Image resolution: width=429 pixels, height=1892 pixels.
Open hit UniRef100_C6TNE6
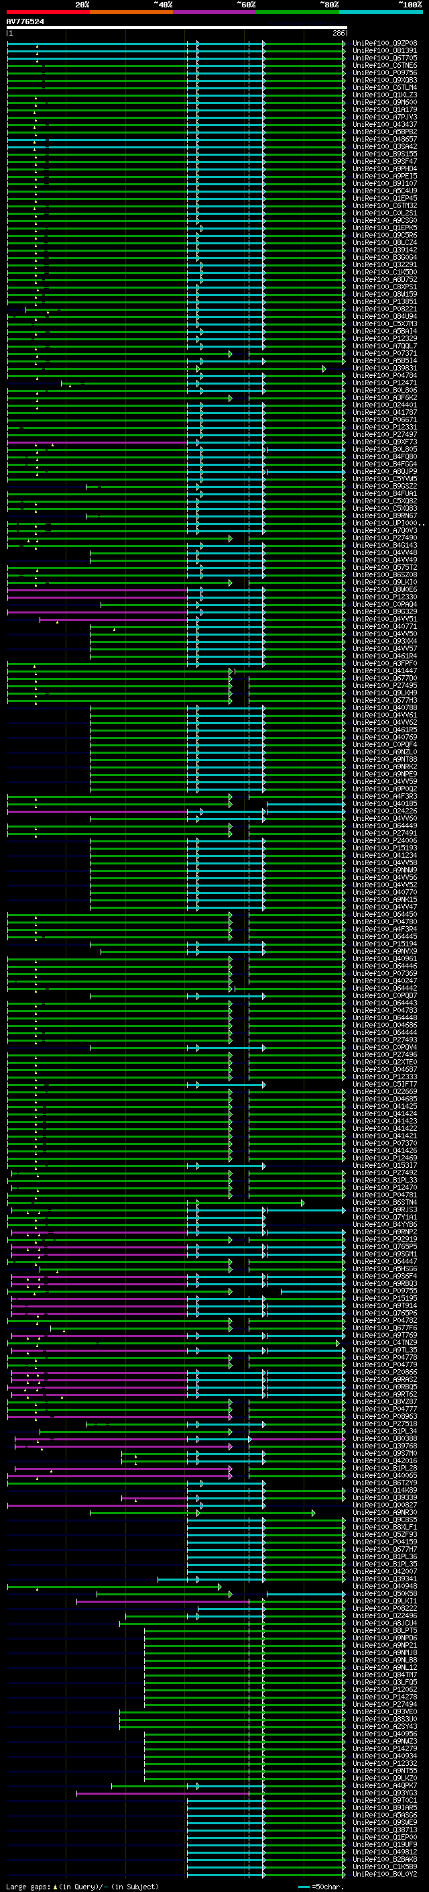point(384,65)
